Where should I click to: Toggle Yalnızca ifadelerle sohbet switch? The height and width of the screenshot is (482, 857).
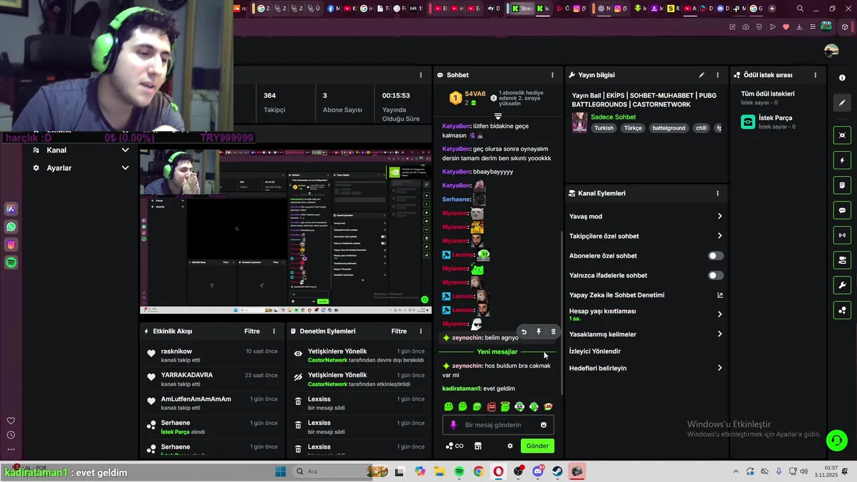click(x=716, y=275)
